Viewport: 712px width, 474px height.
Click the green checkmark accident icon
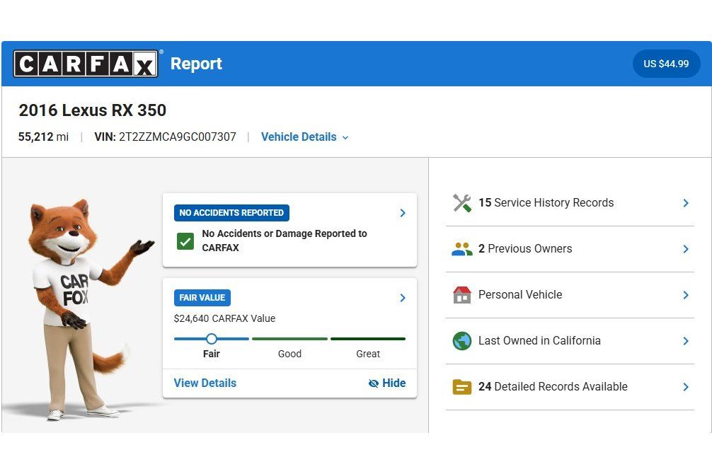[x=185, y=241]
